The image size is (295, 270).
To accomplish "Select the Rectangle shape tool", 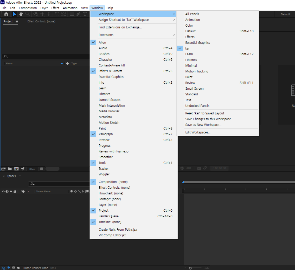I will pos(72,14).
